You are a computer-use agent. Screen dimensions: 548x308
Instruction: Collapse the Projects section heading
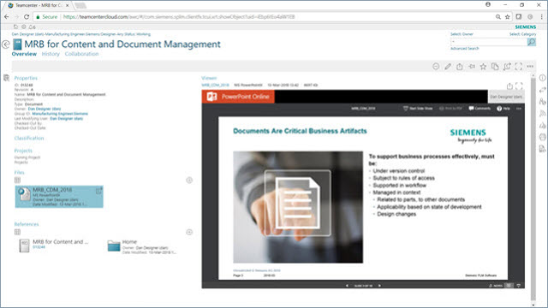click(x=23, y=151)
